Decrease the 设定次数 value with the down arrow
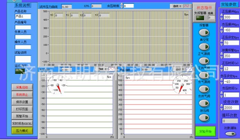This screenshot has height=140, width=240. pos(222,109)
